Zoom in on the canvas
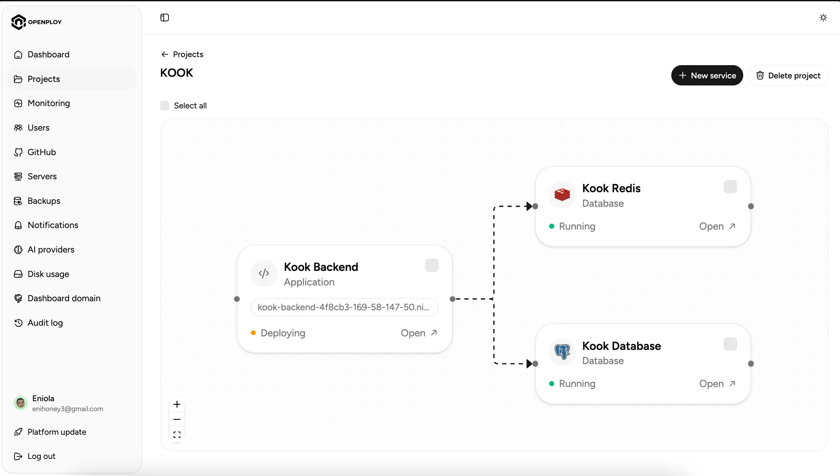Screen dimensions: 840x476 tap(177, 404)
